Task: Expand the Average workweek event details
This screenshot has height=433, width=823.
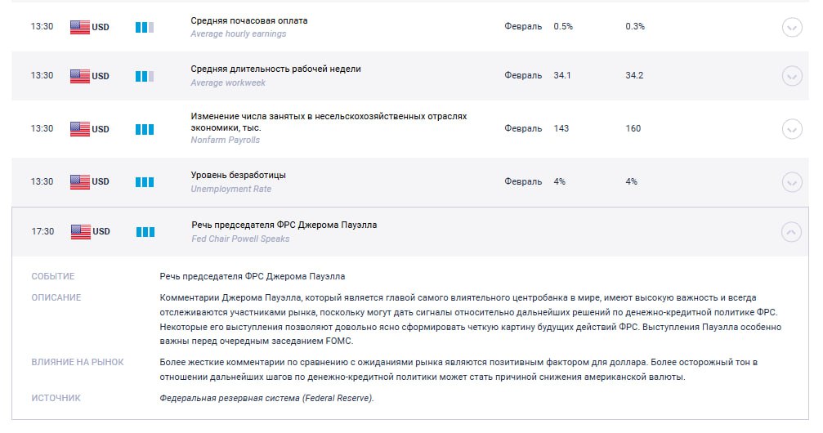Action: coord(791,76)
